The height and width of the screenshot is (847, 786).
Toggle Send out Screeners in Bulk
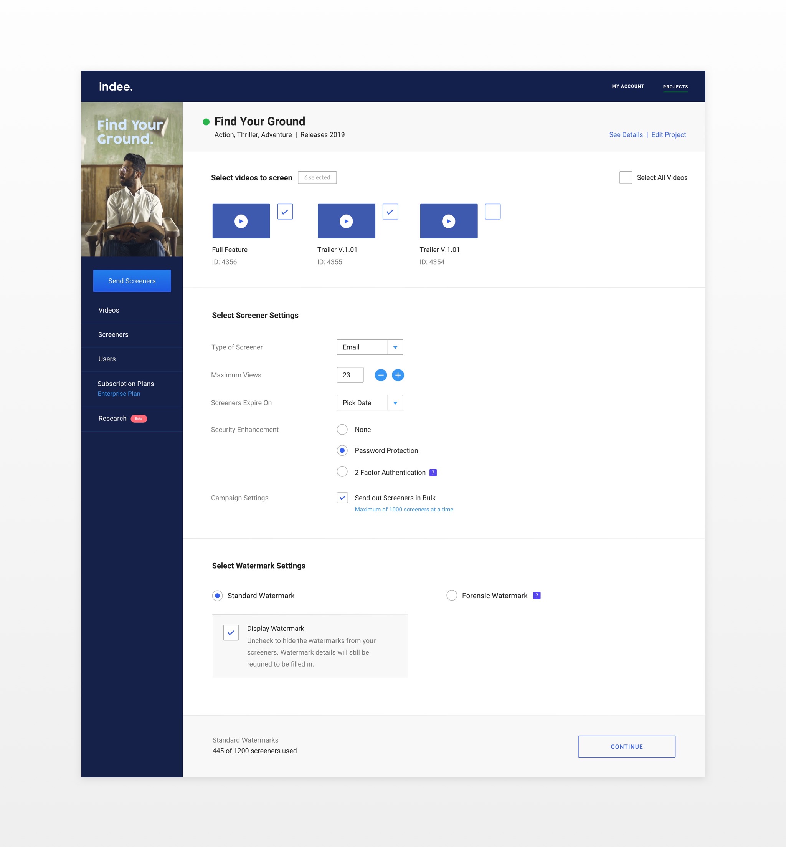(342, 497)
